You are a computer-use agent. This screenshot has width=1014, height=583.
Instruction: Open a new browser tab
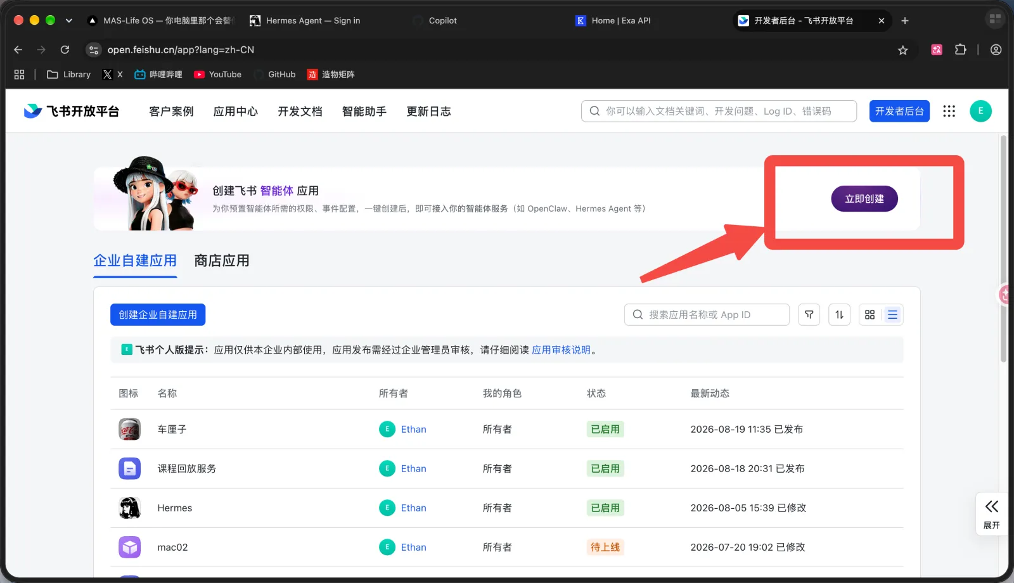click(905, 20)
